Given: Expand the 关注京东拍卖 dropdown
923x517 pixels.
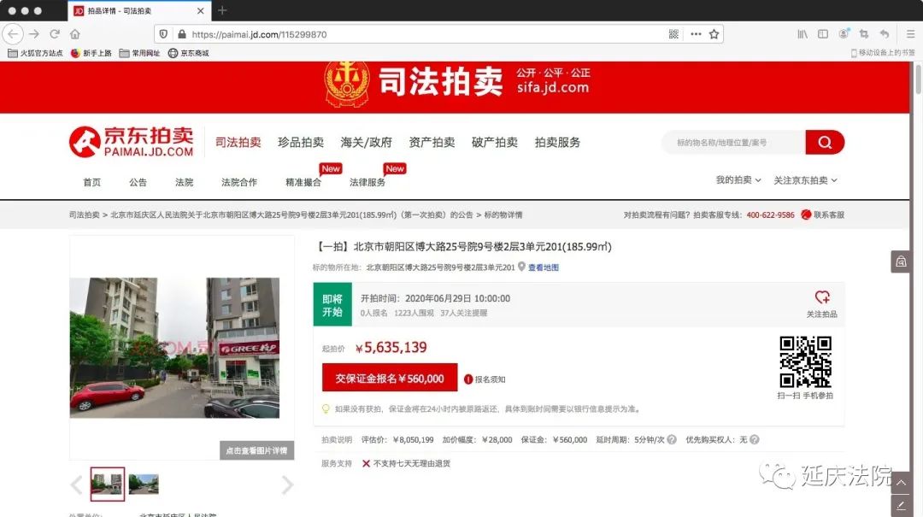Looking at the screenshot, I should 805,180.
